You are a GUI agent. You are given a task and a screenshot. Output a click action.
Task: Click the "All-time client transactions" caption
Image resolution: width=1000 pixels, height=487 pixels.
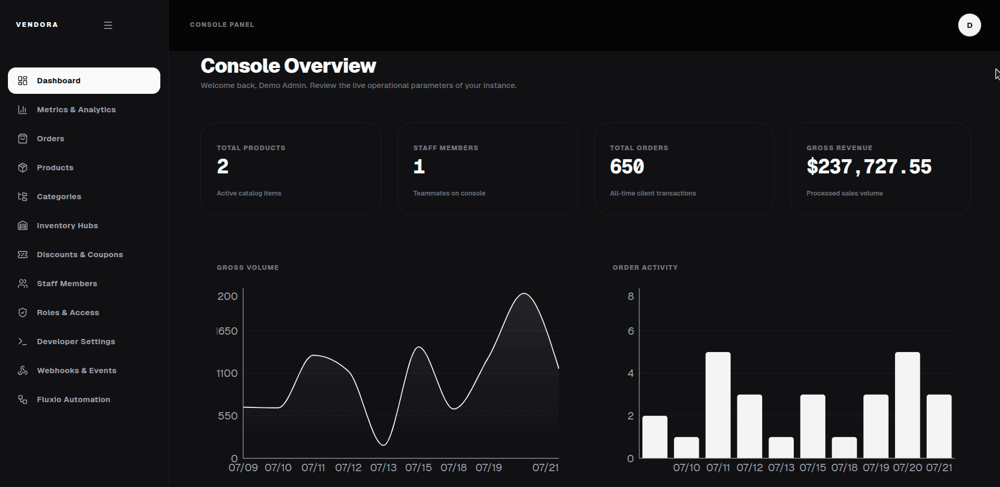653,193
